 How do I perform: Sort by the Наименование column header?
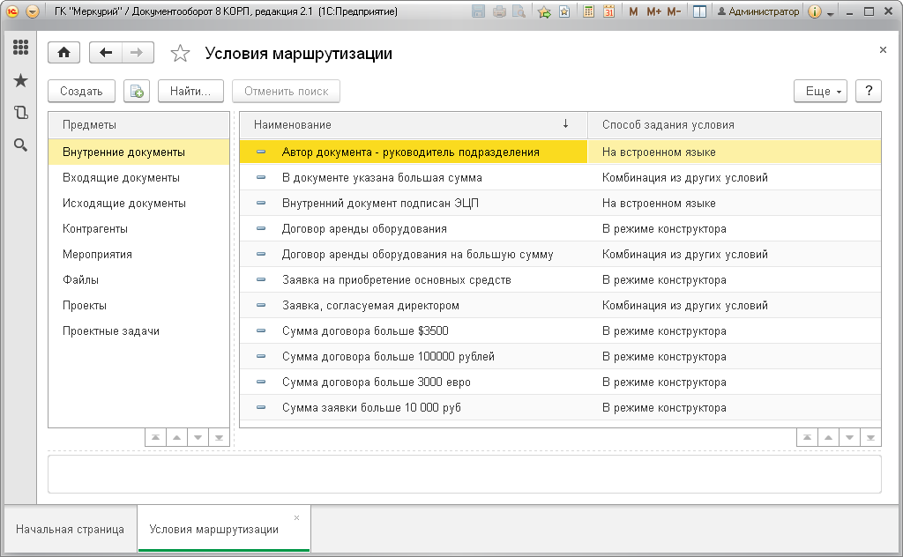coord(413,125)
